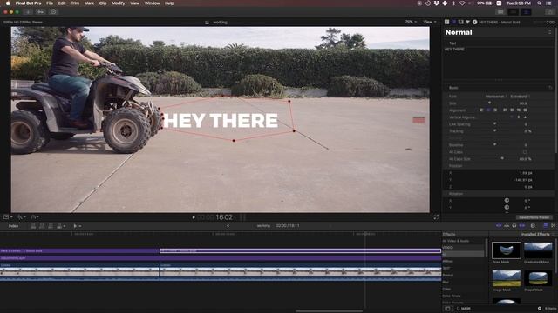Select left text alignment
This screenshot has height=313, width=558.
point(481,110)
